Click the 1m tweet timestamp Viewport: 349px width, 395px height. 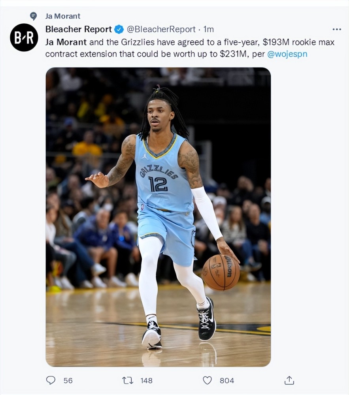(x=208, y=29)
